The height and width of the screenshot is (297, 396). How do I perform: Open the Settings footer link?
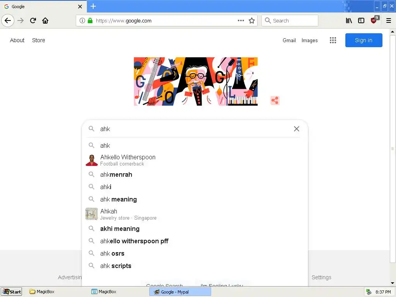[x=321, y=277]
